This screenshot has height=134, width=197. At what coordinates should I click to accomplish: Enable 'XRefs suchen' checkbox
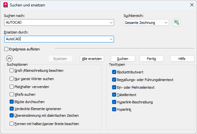point(12,94)
